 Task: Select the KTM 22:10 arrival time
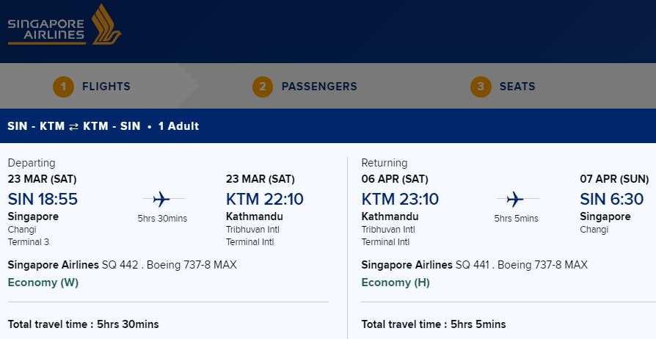(264, 199)
